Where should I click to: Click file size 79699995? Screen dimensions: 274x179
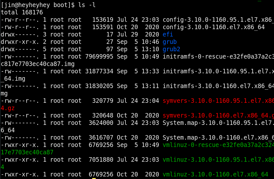pos(99,56)
